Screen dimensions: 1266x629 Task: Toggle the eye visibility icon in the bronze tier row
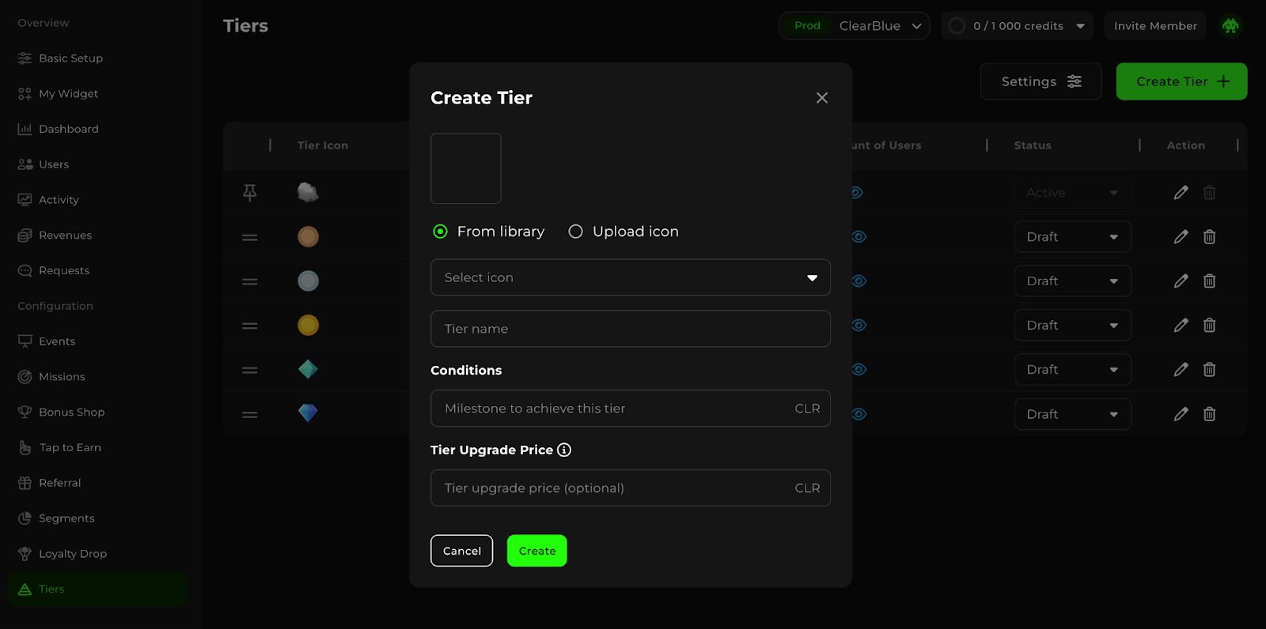point(859,237)
